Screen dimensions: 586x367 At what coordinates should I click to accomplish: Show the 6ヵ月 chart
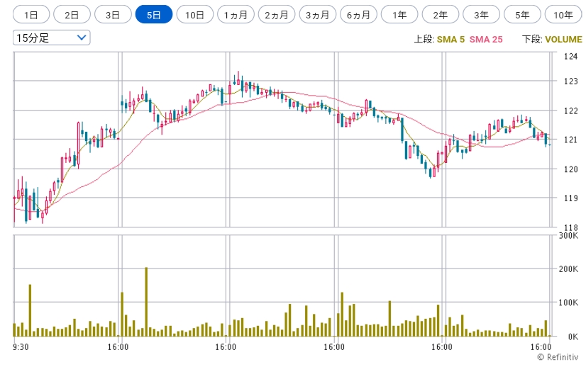pyautogui.click(x=358, y=15)
